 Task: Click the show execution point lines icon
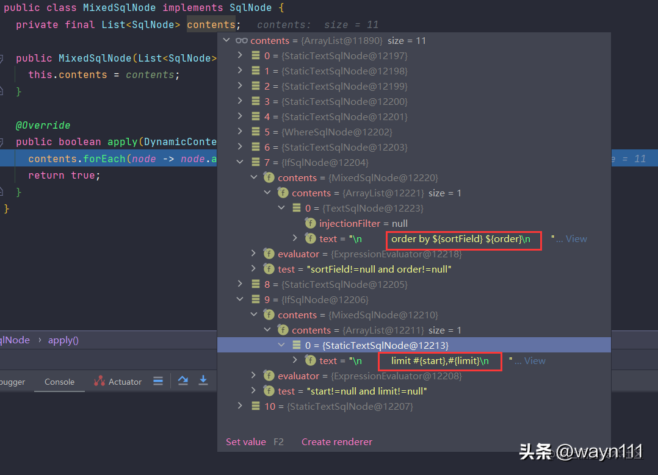pos(158,381)
